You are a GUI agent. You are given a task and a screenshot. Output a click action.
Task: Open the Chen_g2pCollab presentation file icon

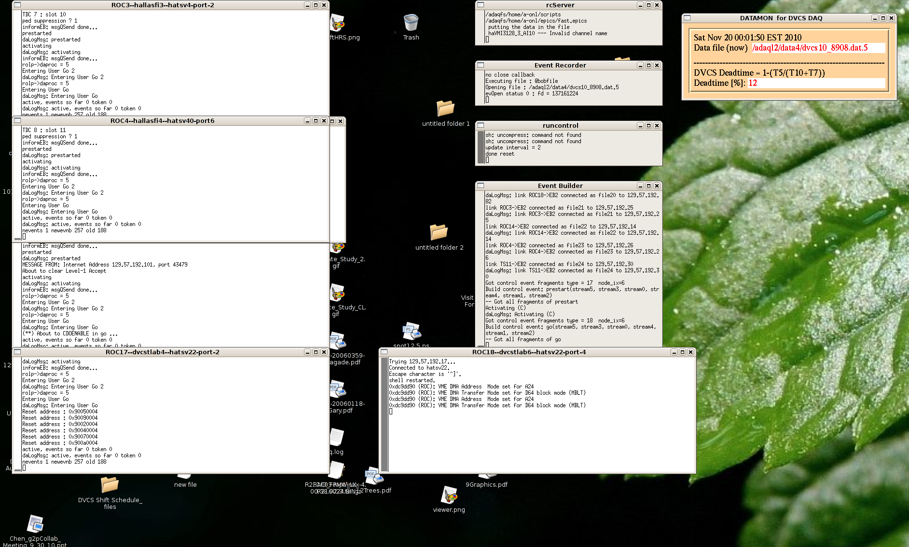tap(36, 524)
